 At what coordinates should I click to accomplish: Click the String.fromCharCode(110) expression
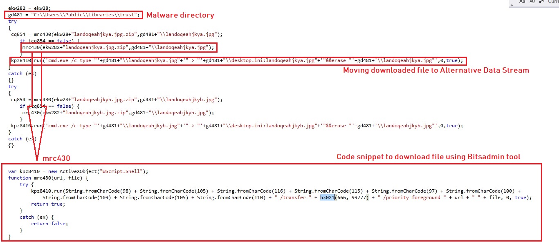[233, 197]
